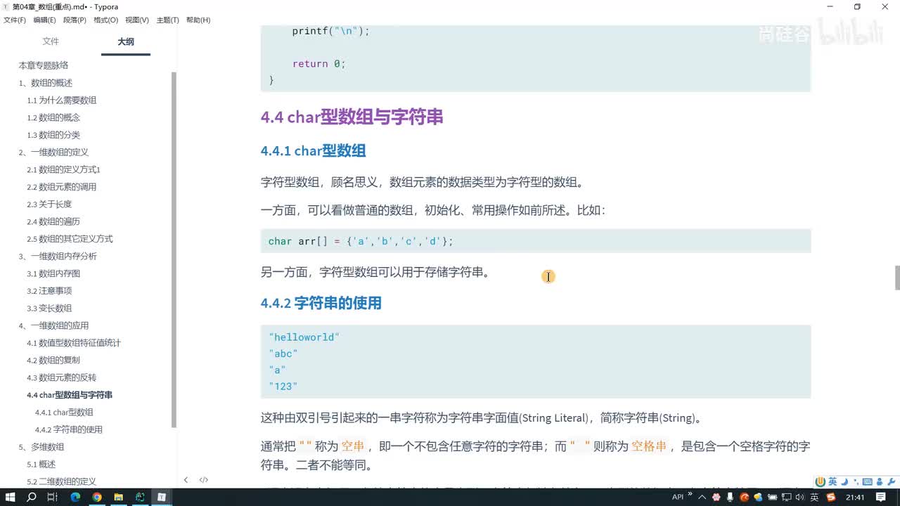Image resolution: width=900 pixels, height=506 pixels.
Task: Open the 主题(T) menu
Action: click(x=167, y=20)
